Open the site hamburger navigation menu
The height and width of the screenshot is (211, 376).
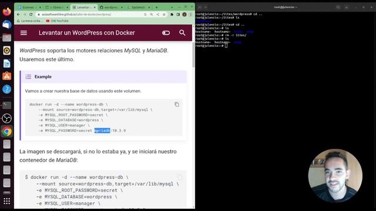23,33
